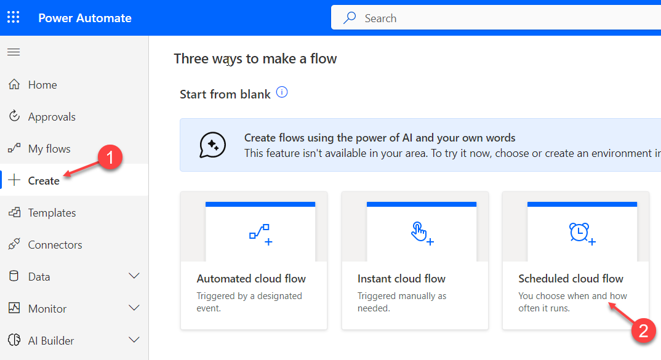Click the 'Start from blank' heading text
Screen dimensions: 661x360
click(225, 94)
